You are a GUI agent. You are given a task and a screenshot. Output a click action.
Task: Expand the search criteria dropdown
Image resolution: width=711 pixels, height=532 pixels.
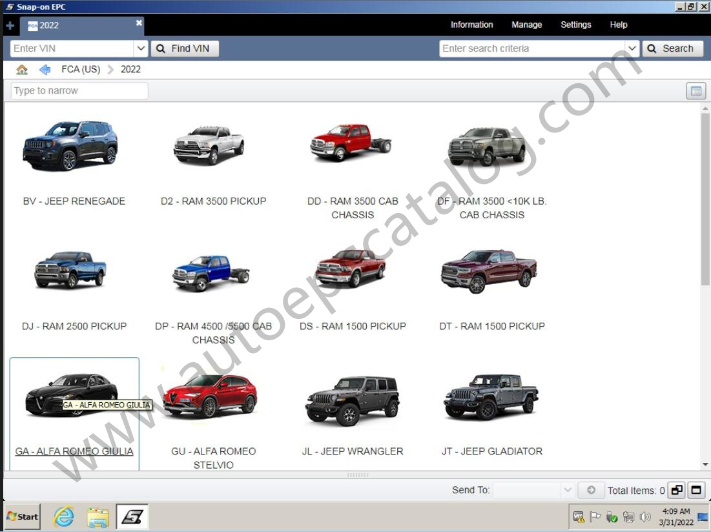pyautogui.click(x=632, y=48)
